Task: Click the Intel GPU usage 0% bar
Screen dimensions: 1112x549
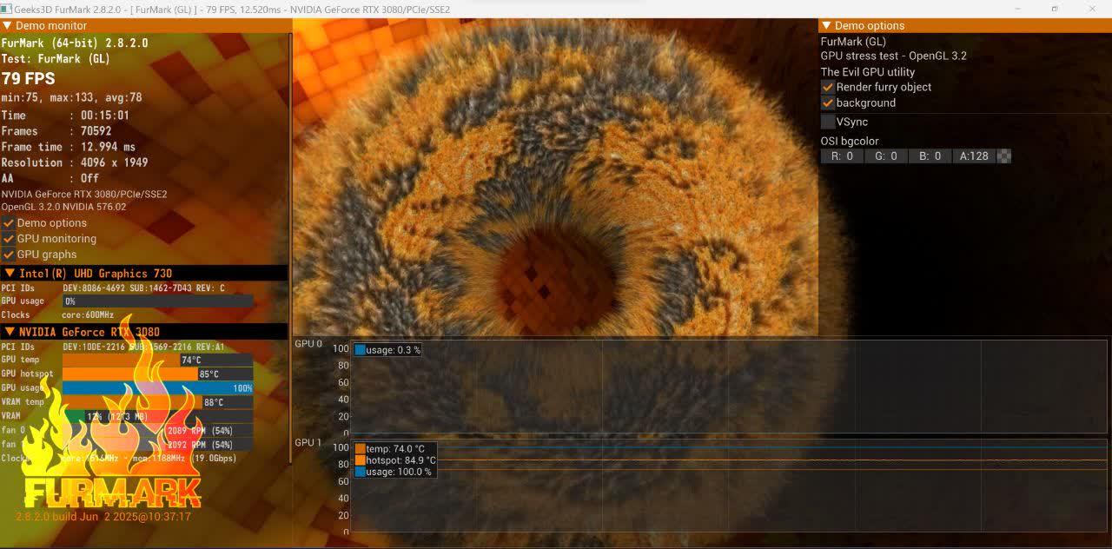Action: (158, 301)
